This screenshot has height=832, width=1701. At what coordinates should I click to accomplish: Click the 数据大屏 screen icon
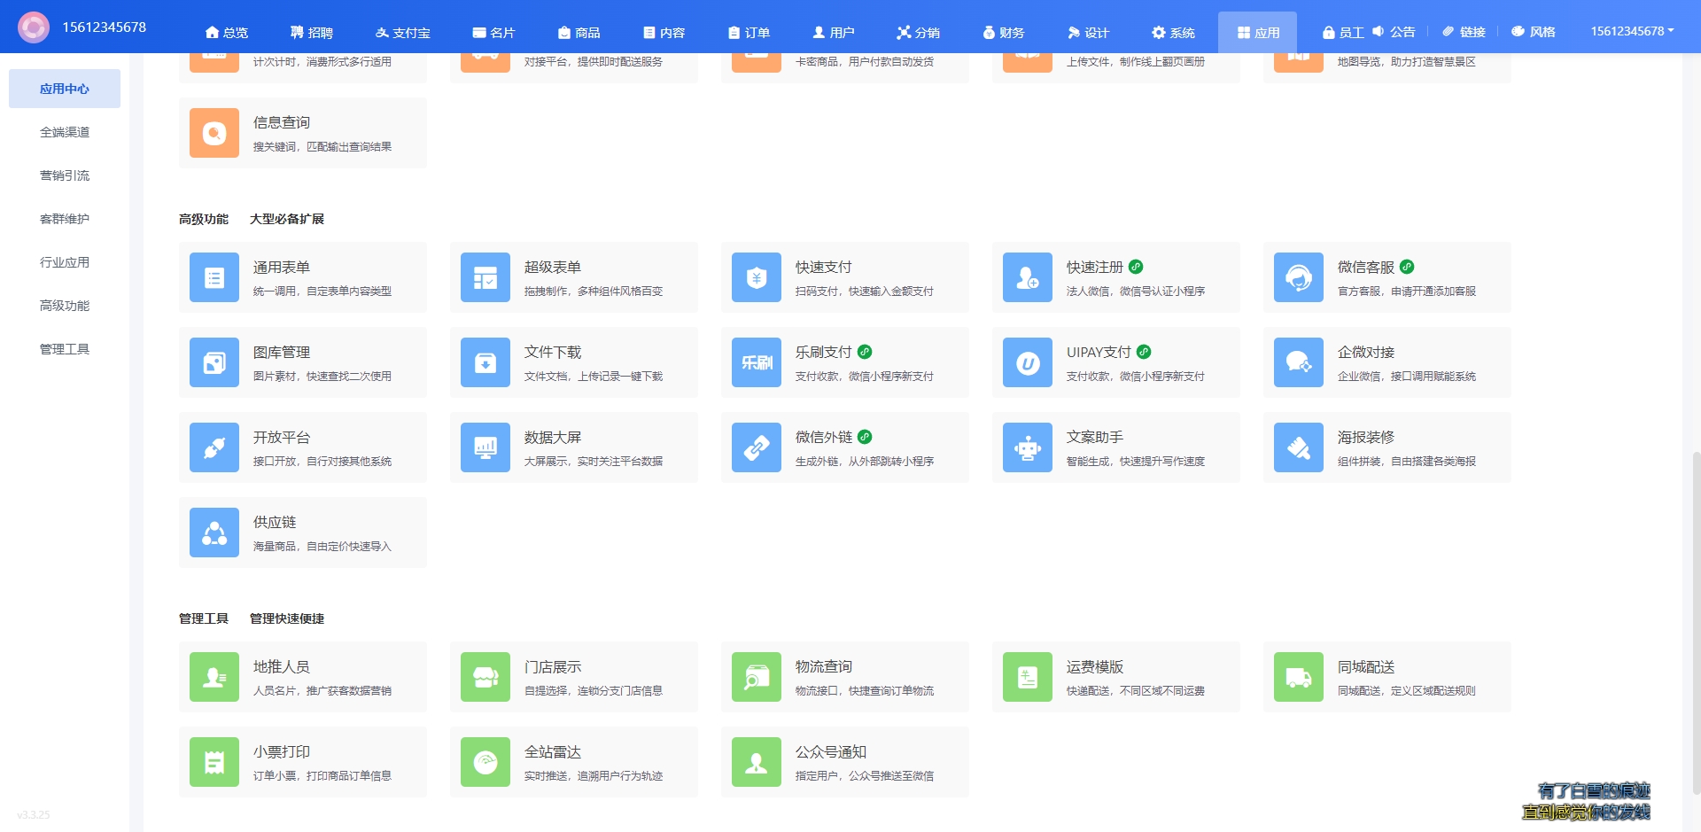point(485,447)
